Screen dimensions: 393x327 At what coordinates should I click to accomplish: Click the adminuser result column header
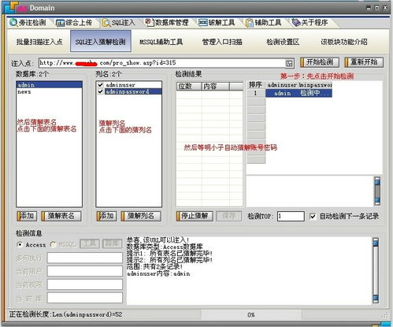(282, 85)
